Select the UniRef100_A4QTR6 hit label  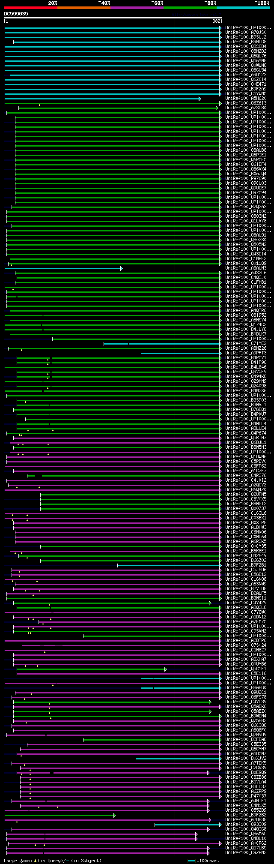click(x=246, y=310)
